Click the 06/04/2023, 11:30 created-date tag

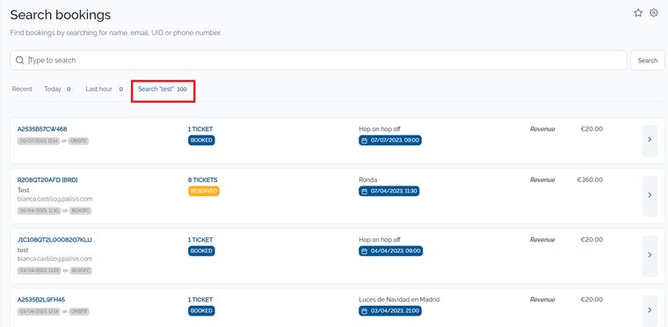pyautogui.click(x=39, y=211)
